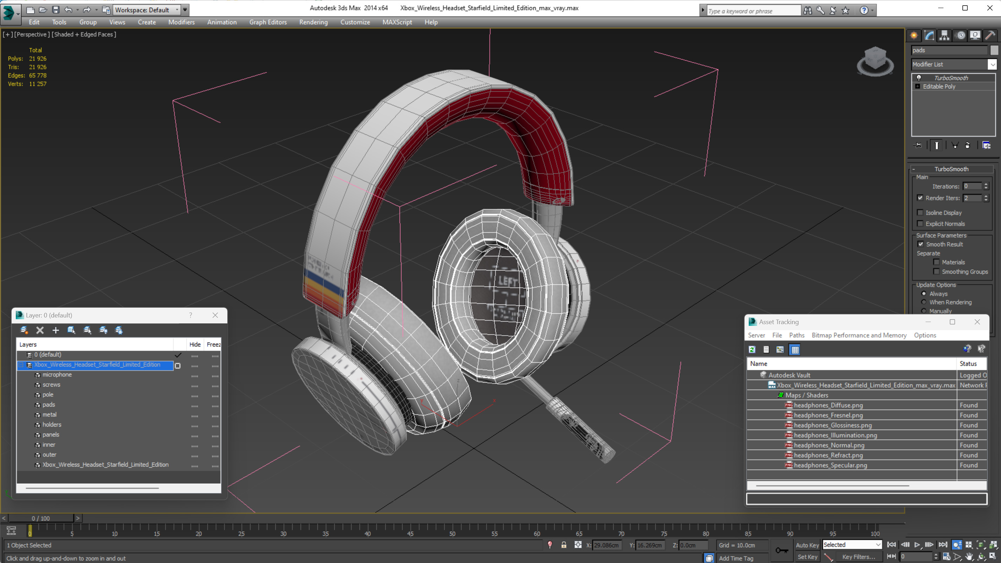Click the Open File icon in quick access toolbar

43,10
